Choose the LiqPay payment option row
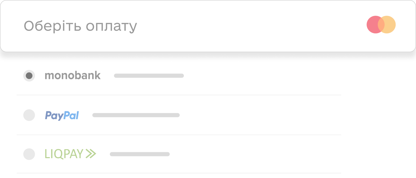 point(179,154)
